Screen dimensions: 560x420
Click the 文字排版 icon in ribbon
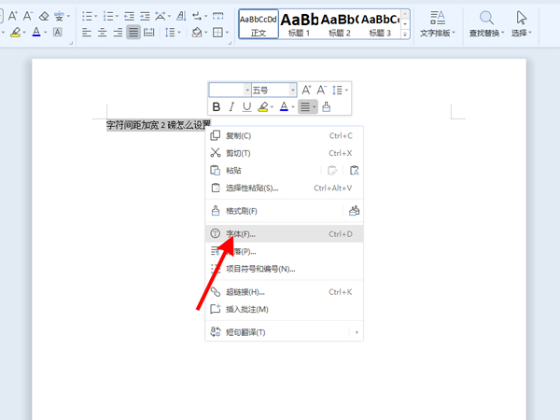(436, 18)
